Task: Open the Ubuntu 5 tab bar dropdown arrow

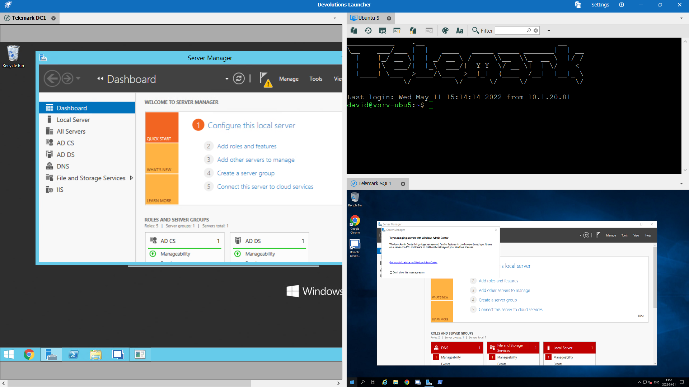Action: click(x=681, y=18)
